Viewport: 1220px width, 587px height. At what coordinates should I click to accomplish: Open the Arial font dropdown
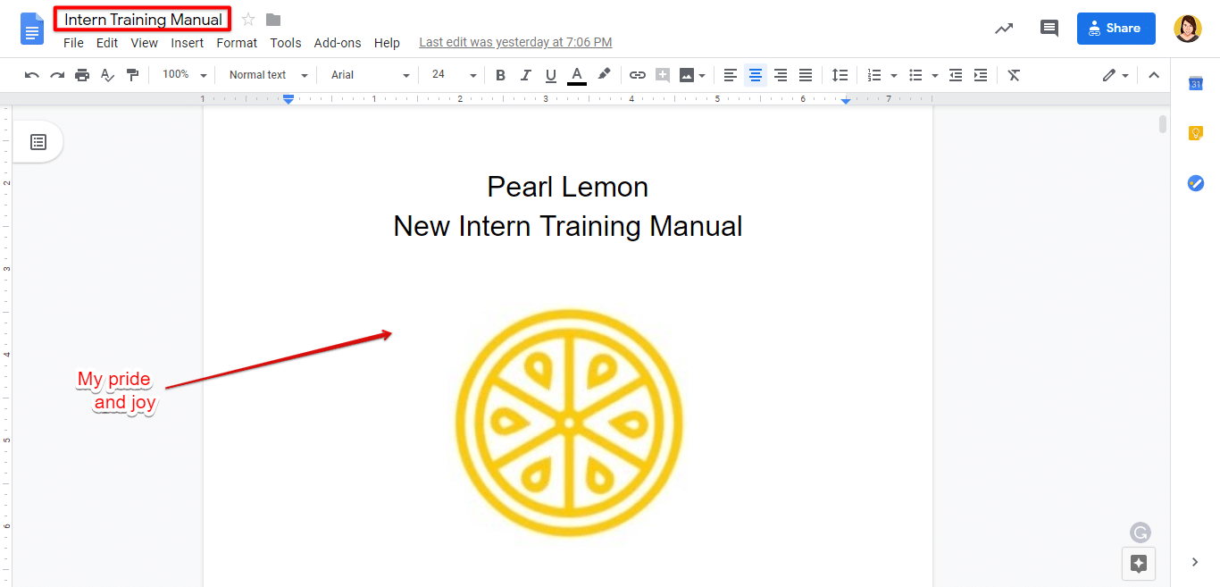pos(370,75)
